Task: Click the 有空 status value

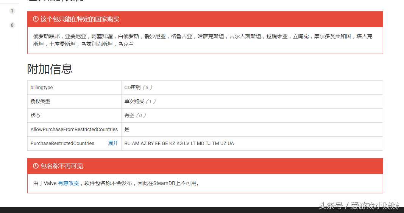Action: pos(129,115)
